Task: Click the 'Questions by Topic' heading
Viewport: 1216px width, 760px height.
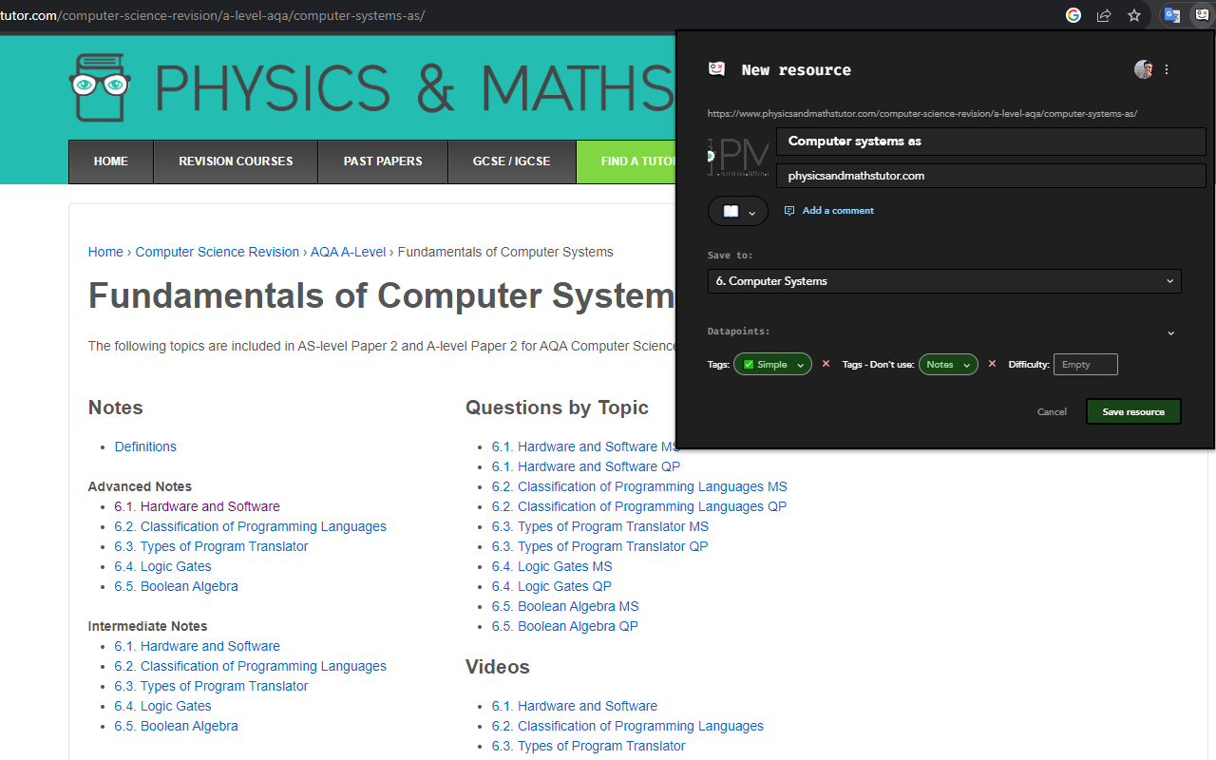Action: coord(557,408)
